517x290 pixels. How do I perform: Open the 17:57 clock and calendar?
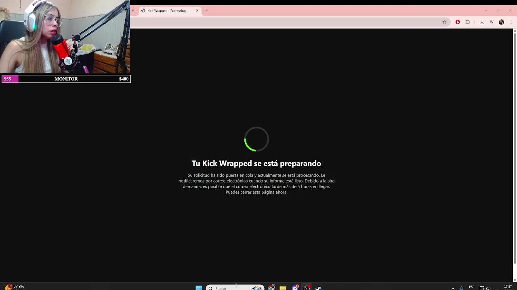click(x=507, y=288)
